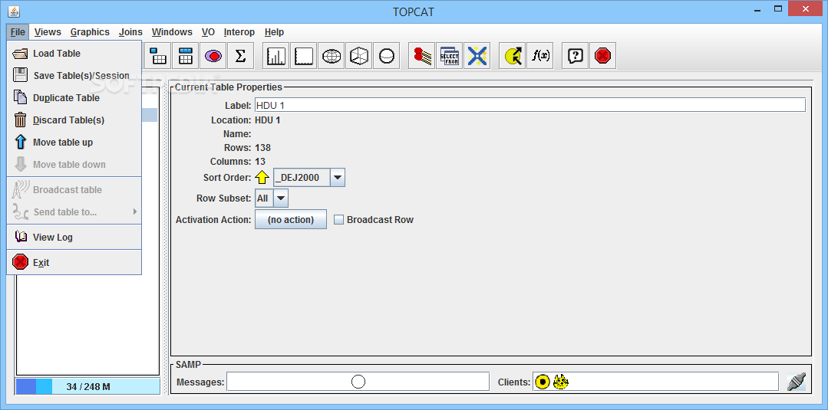Choose Save Table(s)/Session menu entry

pyautogui.click(x=74, y=75)
